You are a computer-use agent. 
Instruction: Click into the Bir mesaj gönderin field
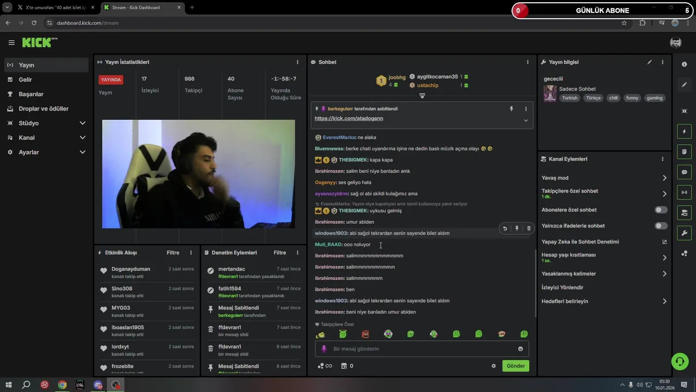pos(422,349)
